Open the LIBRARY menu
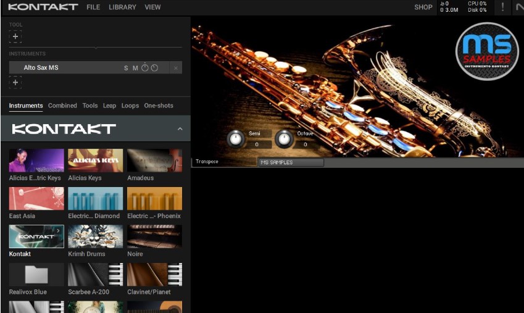 tap(122, 7)
